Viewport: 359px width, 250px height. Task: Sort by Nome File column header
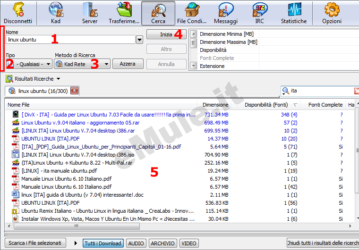pyautogui.click(x=101, y=105)
